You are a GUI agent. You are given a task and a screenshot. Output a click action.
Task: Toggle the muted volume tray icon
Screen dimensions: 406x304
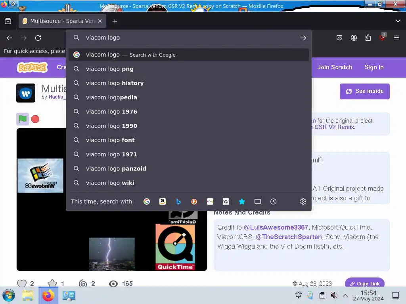click(334, 295)
